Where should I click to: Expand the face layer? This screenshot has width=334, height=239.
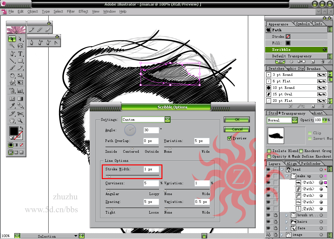tap(287, 228)
